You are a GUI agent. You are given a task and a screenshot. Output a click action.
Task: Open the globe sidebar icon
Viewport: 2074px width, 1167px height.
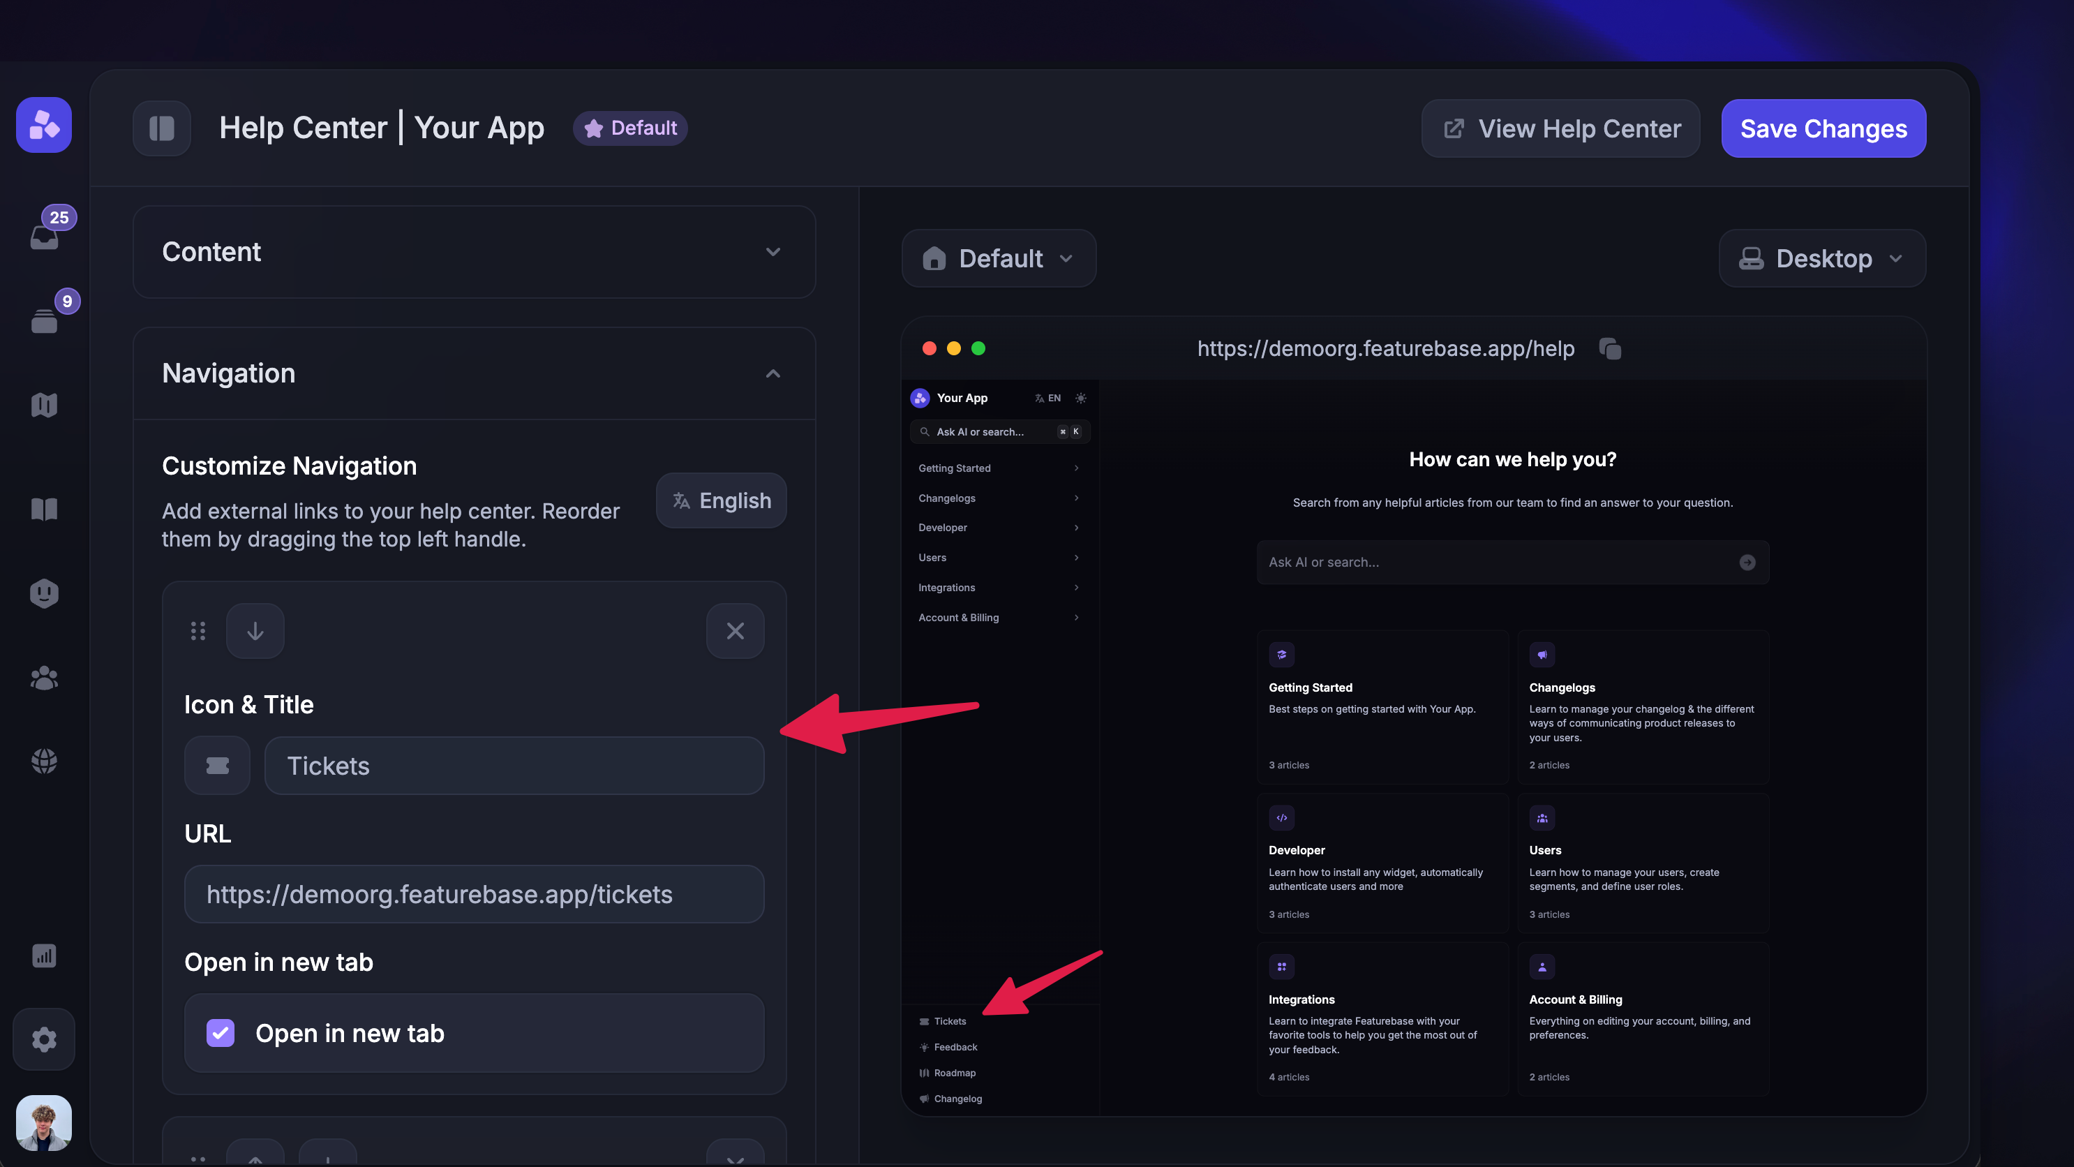pyautogui.click(x=44, y=761)
